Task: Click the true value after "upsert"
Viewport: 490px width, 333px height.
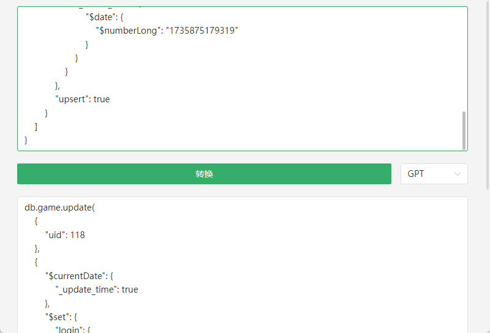Action: (102, 99)
